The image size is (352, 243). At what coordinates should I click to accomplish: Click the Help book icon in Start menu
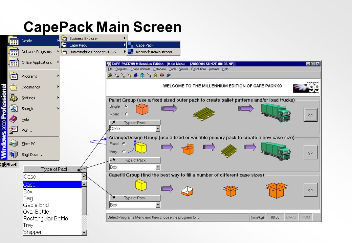[14, 119]
